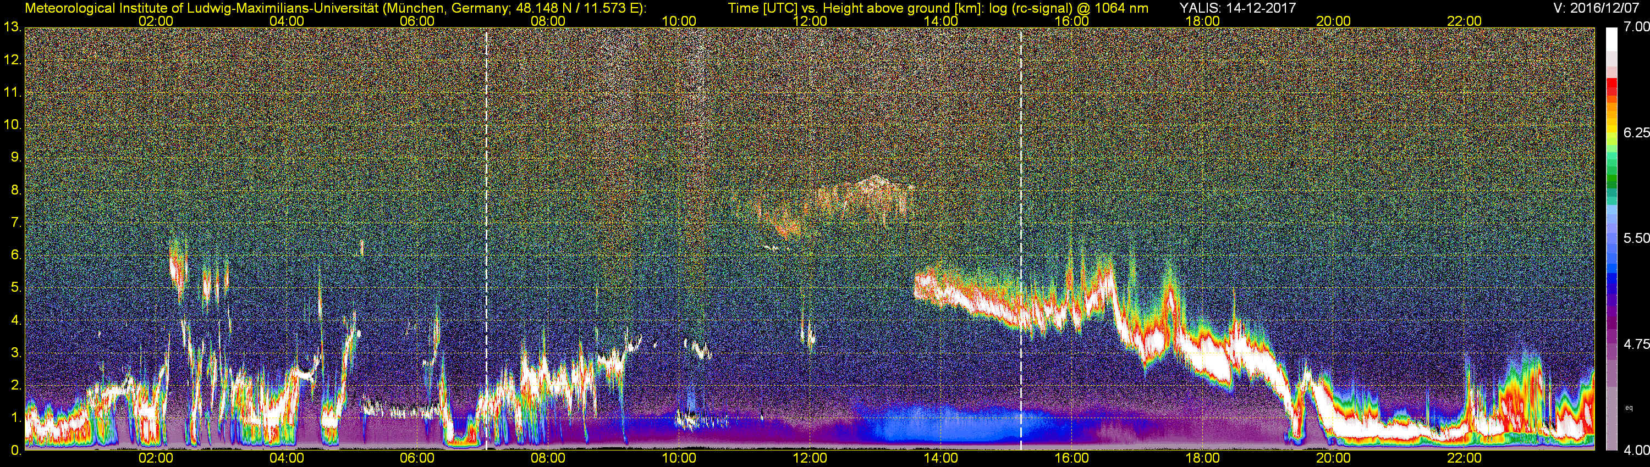Viewport: 1650px width, 467px height.
Task: Click the 14:00 label on the bottom time axis
Action: (x=941, y=458)
